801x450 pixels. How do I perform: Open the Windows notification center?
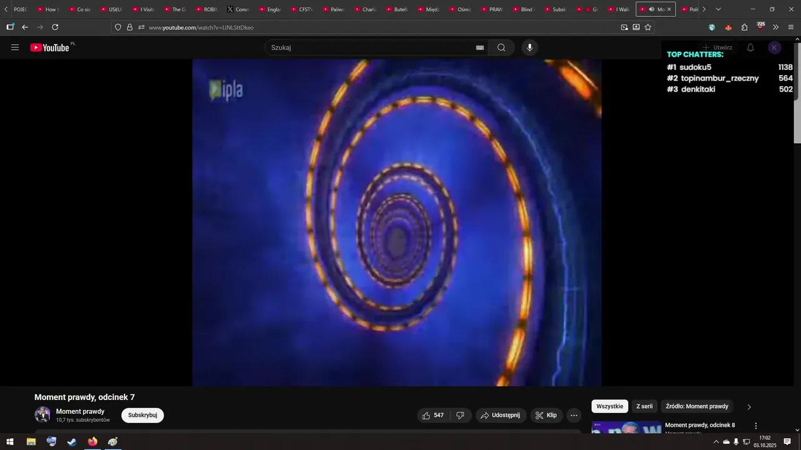coord(787,442)
